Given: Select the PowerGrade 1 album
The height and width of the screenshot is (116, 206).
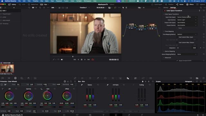Looking at the screenshot, I should click(x=11, y=14).
